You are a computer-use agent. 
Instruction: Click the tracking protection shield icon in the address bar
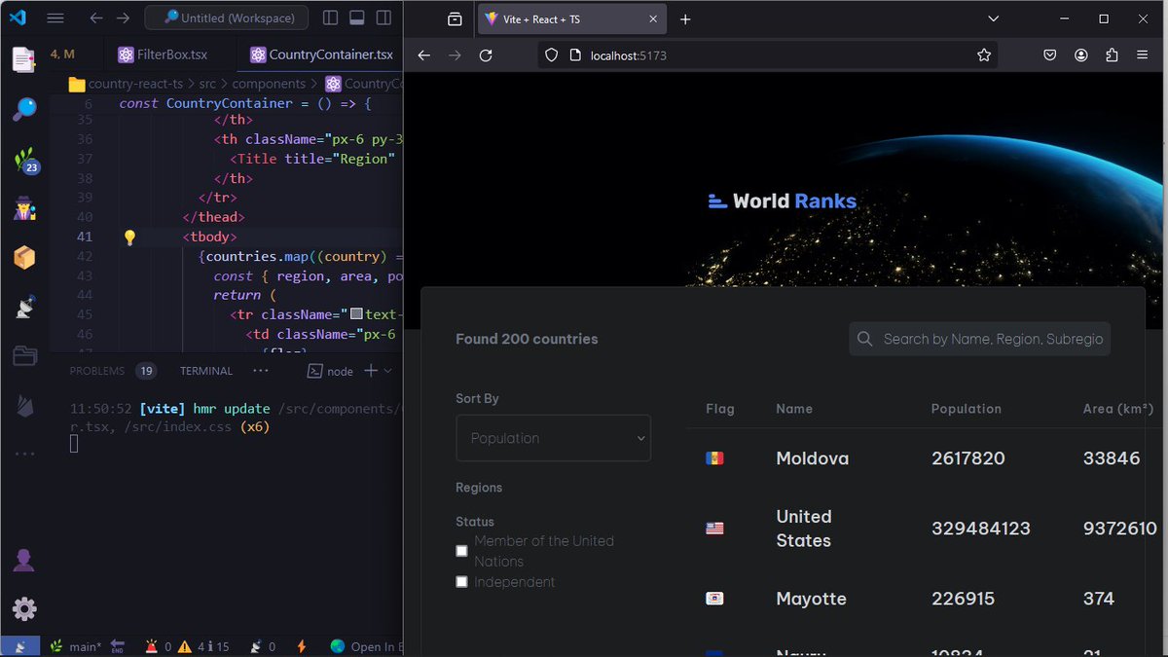click(551, 55)
